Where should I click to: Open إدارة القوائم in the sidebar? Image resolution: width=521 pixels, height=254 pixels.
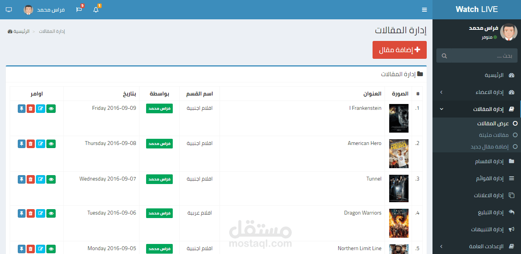(x=477, y=178)
